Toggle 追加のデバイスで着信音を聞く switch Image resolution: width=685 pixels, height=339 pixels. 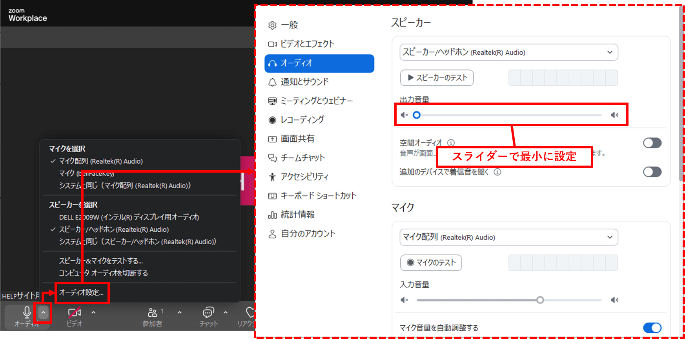point(652,172)
